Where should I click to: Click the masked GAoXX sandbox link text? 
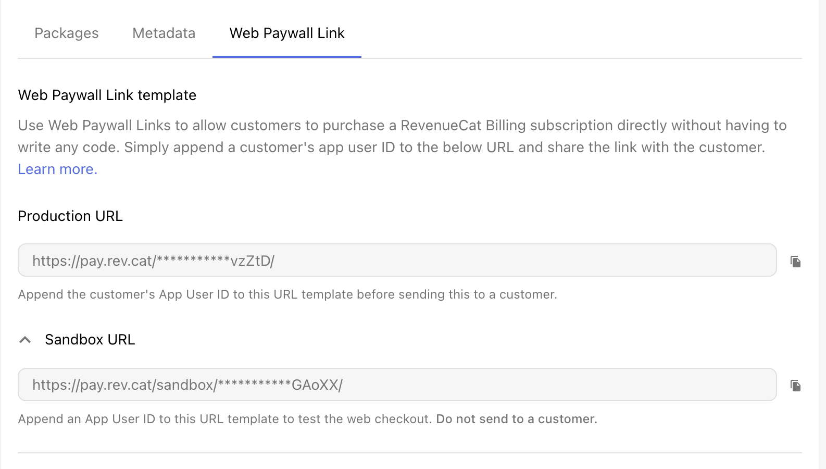pyautogui.click(x=187, y=385)
